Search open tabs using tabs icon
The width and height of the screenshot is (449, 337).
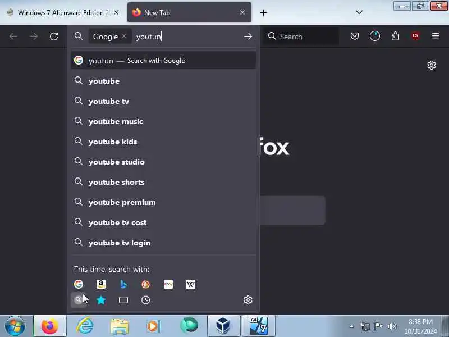tap(123, 300)
